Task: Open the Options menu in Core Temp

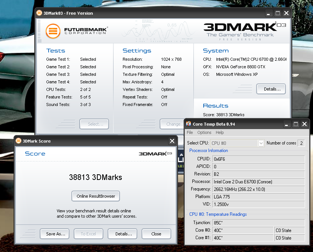Action: (204, 132)
